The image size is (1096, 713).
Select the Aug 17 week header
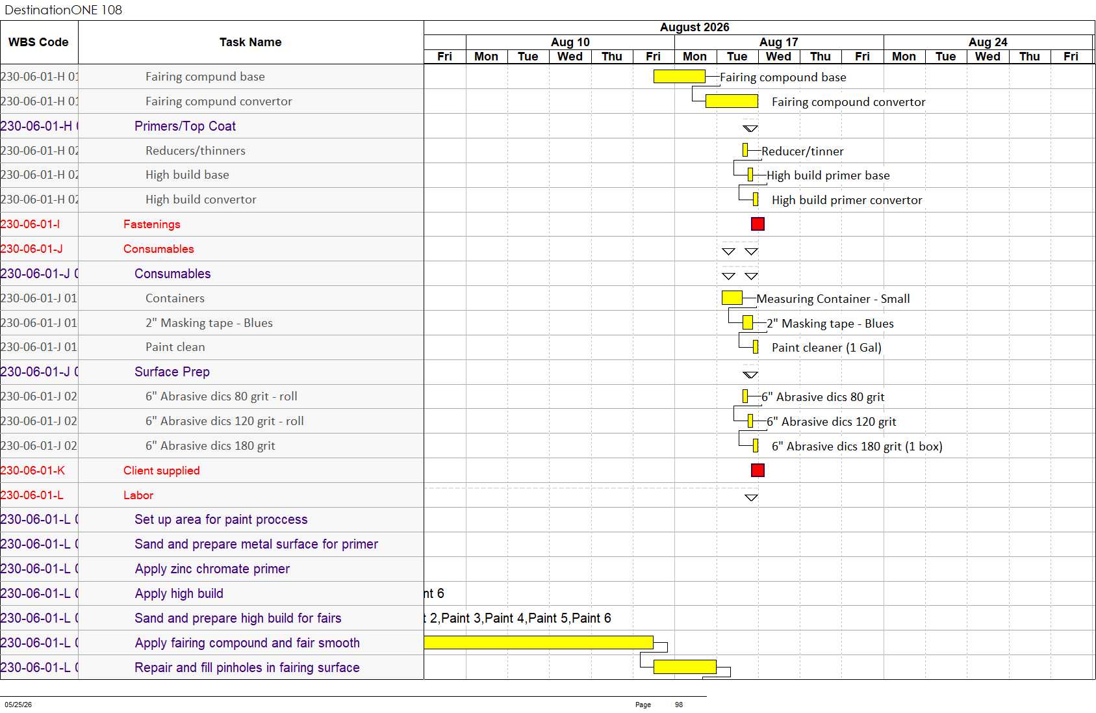tap(779, 42)
